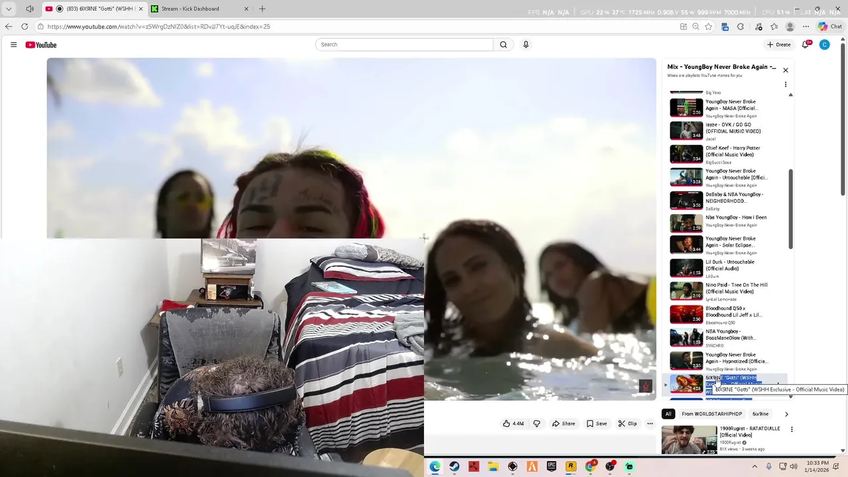This screenshot has height=477, width=848.
Task: Open a new browser tab
Action: tap(262, 9)
